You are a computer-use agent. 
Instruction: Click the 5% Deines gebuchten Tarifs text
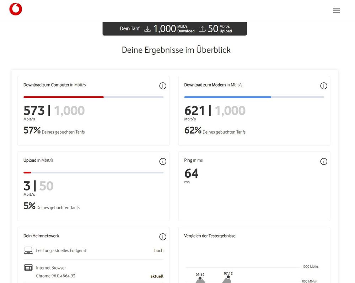[x=52, y=206]
